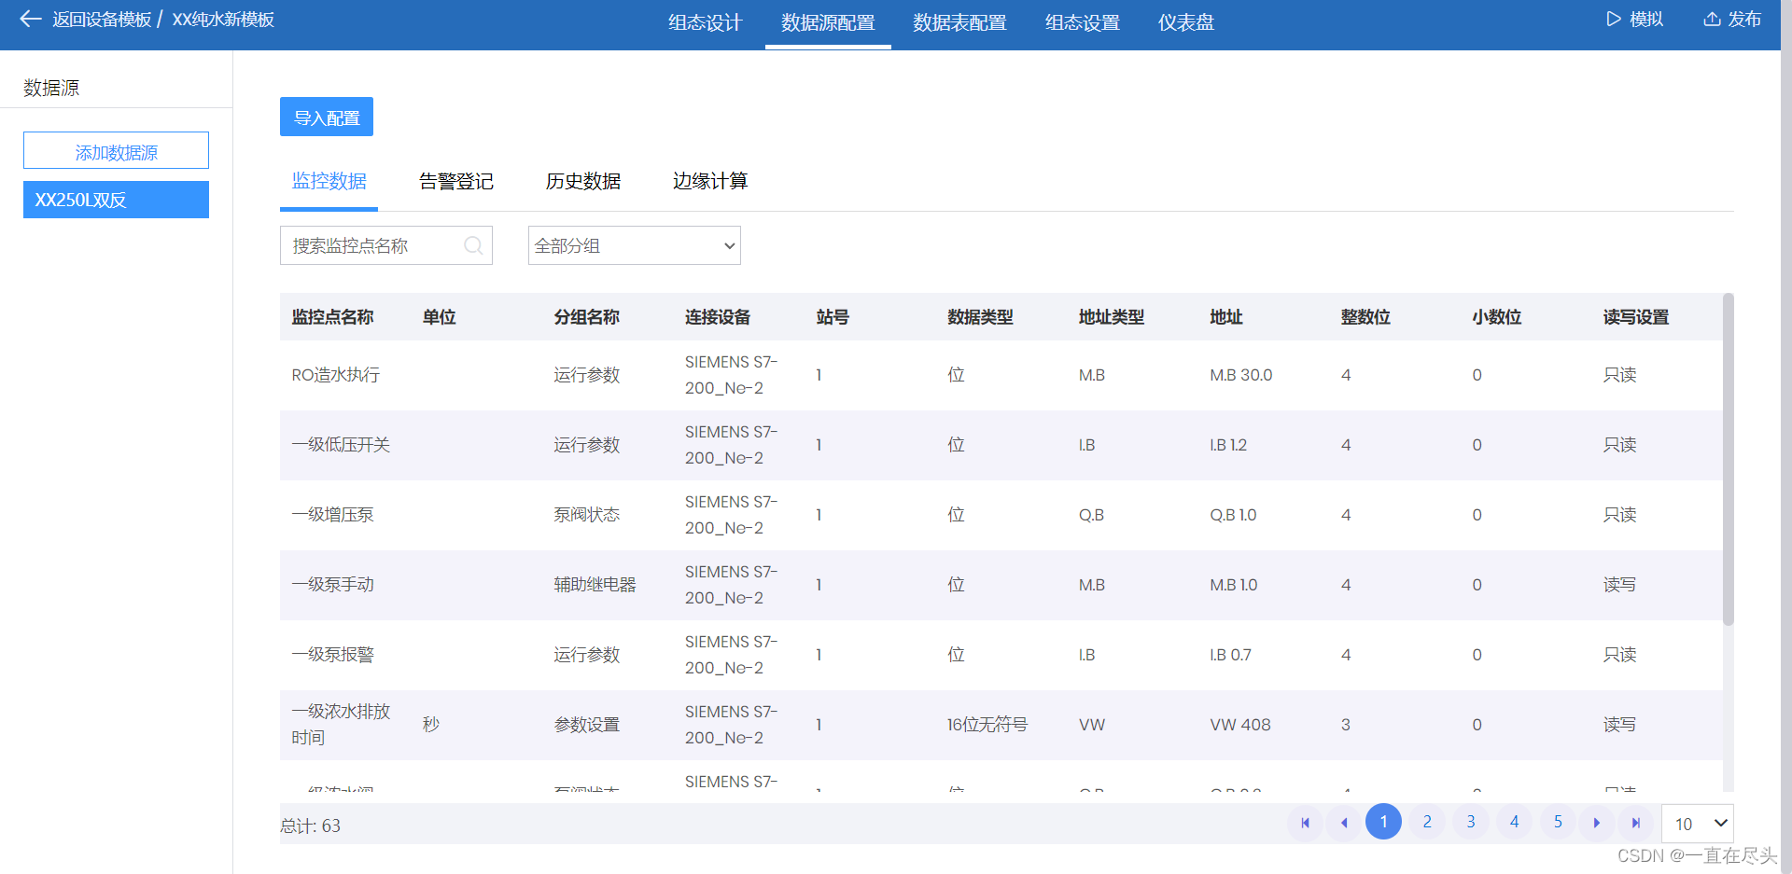Click 16位无符号 data type cell

[x=987, y=725]
